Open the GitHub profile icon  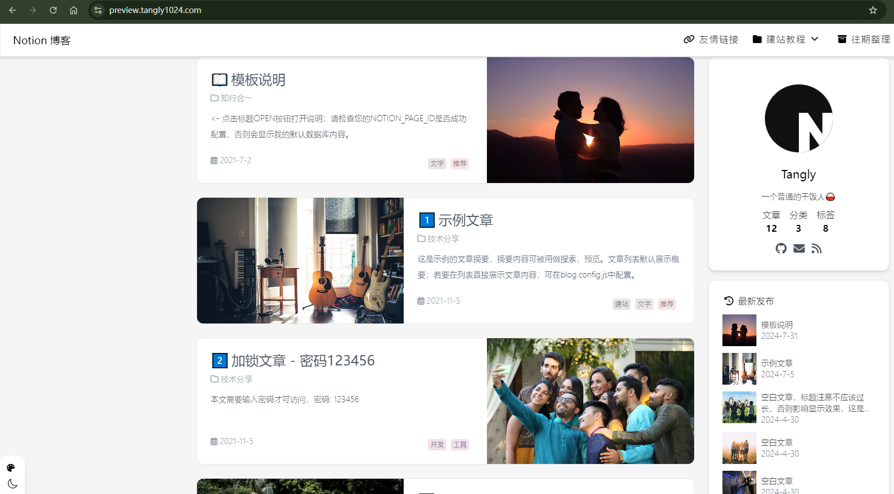pyautogui.click(x=781, y=249)
